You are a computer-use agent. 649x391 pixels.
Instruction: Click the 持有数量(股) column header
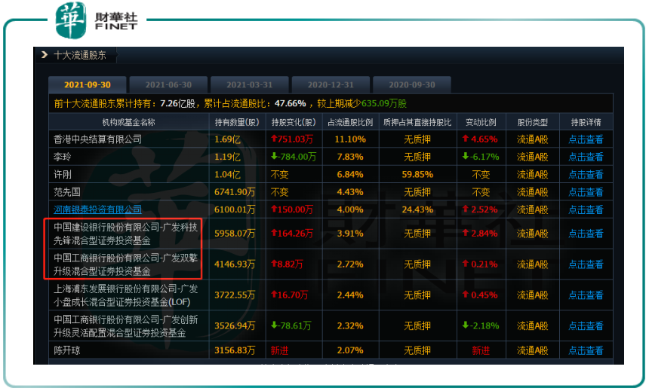tap(237, 122)
